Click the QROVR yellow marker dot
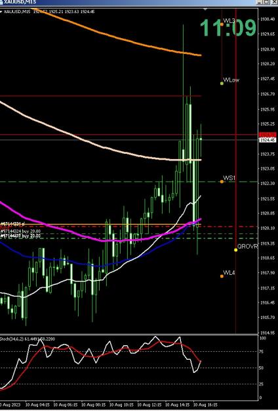Image resolution: width=278 pixels, height=411 pixels. 236,250
